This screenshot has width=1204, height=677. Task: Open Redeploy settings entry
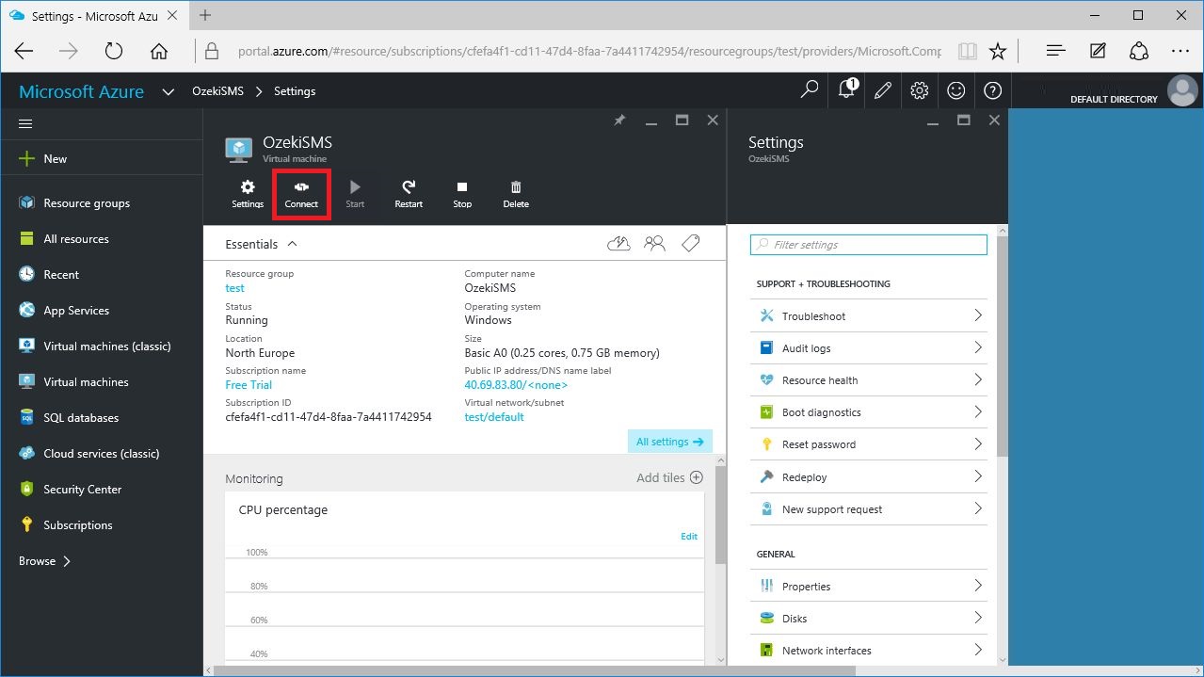coord(868,477)
